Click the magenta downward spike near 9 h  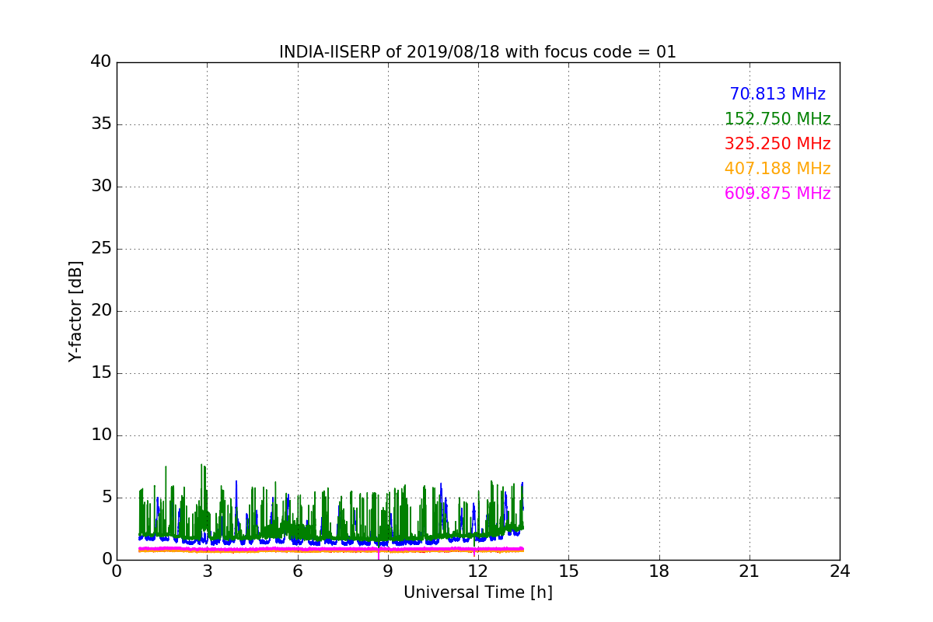tap(379, 554)
